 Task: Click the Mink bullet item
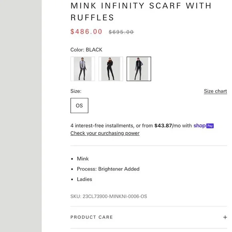click(83, 159)
